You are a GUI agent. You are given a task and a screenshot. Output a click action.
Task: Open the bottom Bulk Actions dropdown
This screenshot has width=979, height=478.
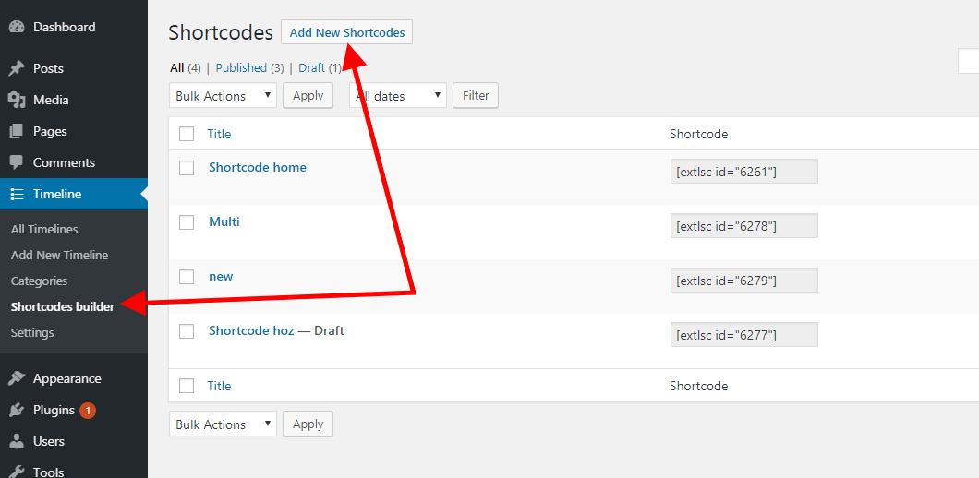pyautogui.click(x=223, y=424)
